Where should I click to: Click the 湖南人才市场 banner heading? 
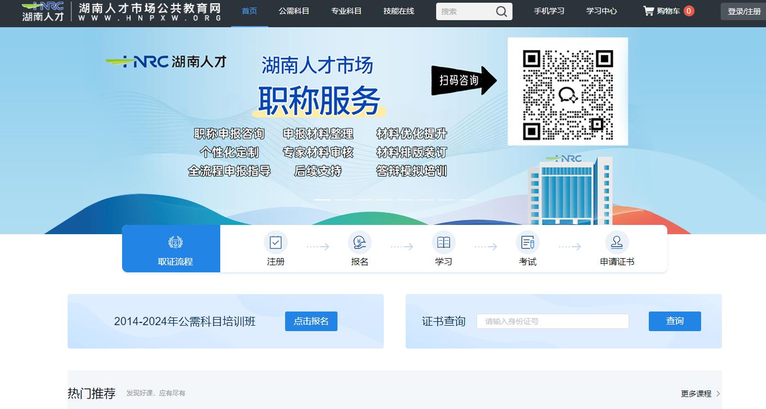317,65
